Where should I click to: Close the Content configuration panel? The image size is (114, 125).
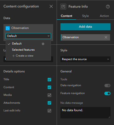coord(51,7)
